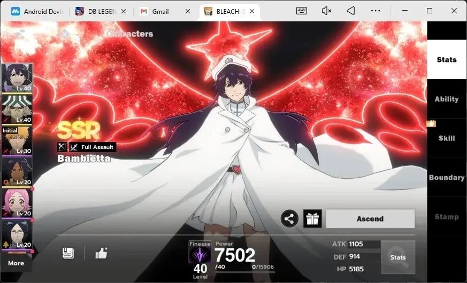
Task: Open the gift box icon
Action: [312, 219]
